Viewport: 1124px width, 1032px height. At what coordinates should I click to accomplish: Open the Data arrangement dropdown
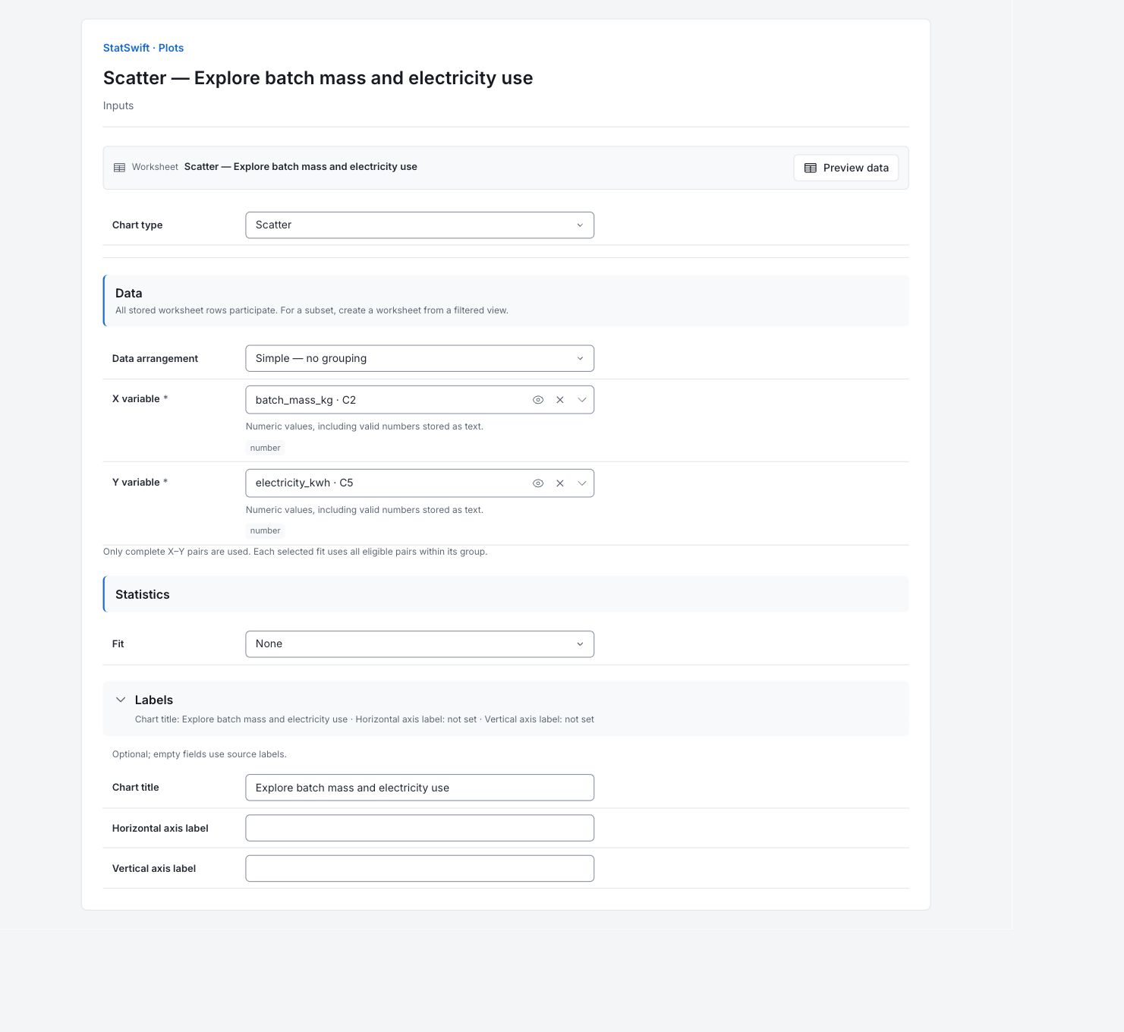point(420,359)
